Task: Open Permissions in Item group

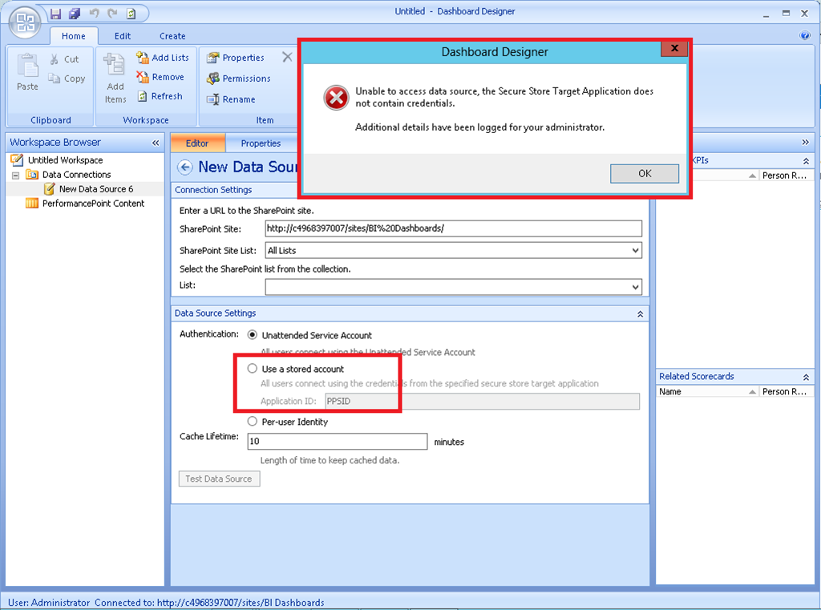Action: 239,79
